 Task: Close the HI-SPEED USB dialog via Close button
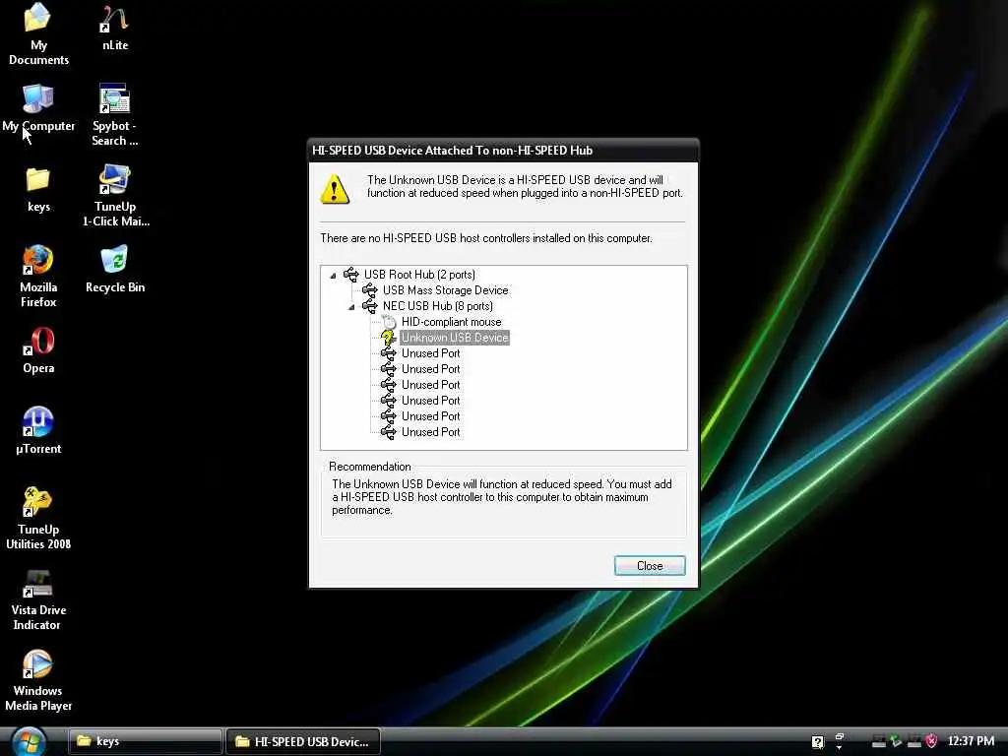tap(650, 566)
